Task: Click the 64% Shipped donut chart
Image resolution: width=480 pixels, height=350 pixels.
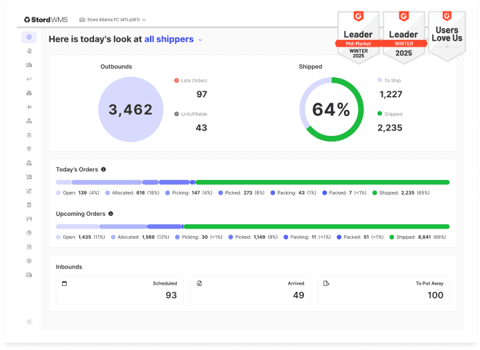Action: (331, 110)
